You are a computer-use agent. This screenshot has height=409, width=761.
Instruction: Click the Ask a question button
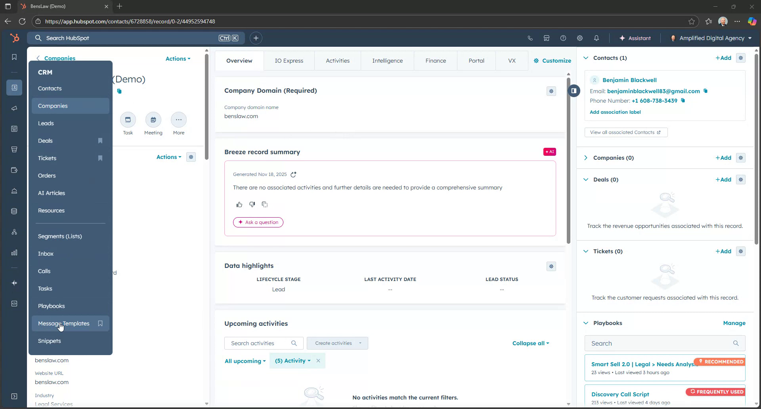coord(258,222)
